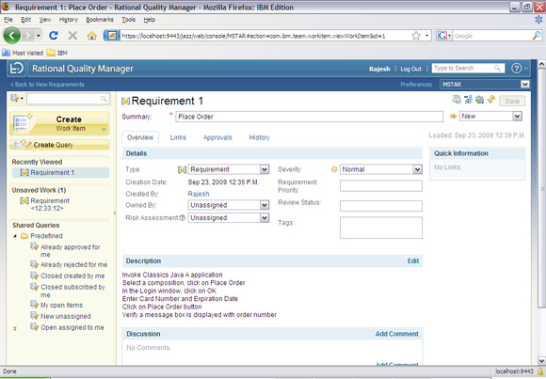
Task: Go Back to View Requirements
Action: [47, 85]
